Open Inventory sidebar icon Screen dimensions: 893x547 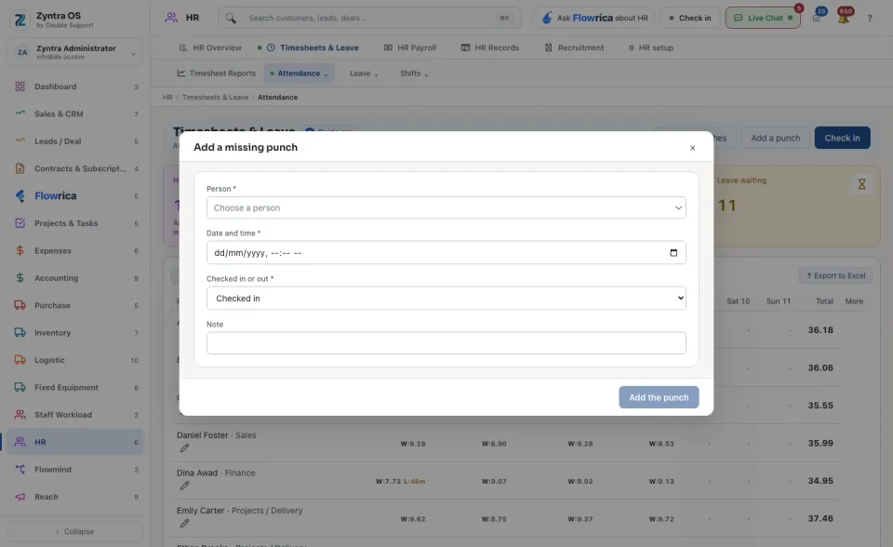click(x=20, y=333)
